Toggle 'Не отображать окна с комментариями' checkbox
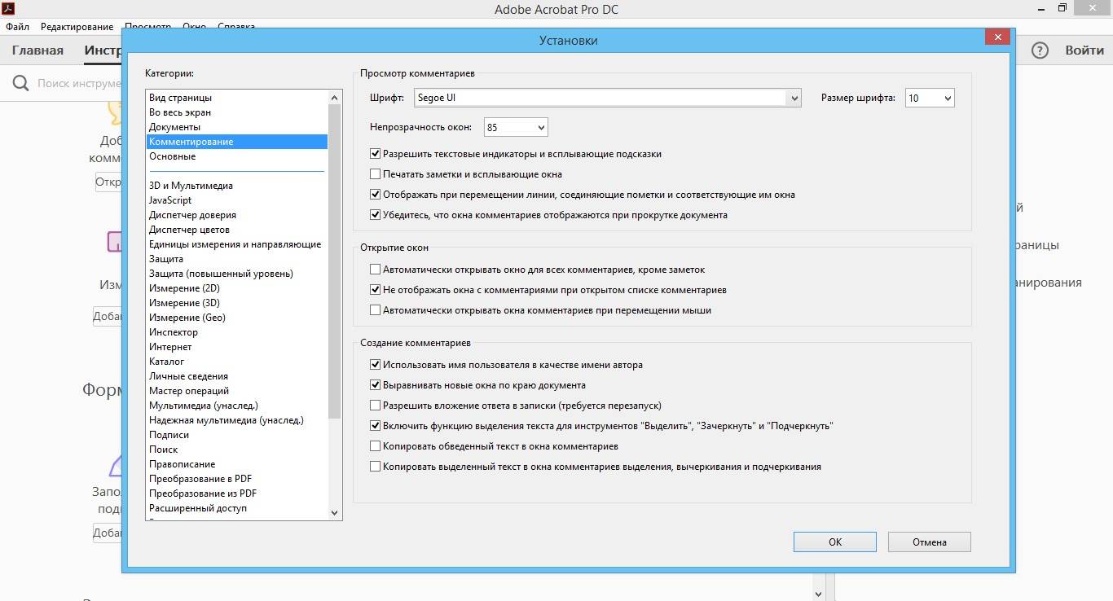1113x601 pixels. 376,289
